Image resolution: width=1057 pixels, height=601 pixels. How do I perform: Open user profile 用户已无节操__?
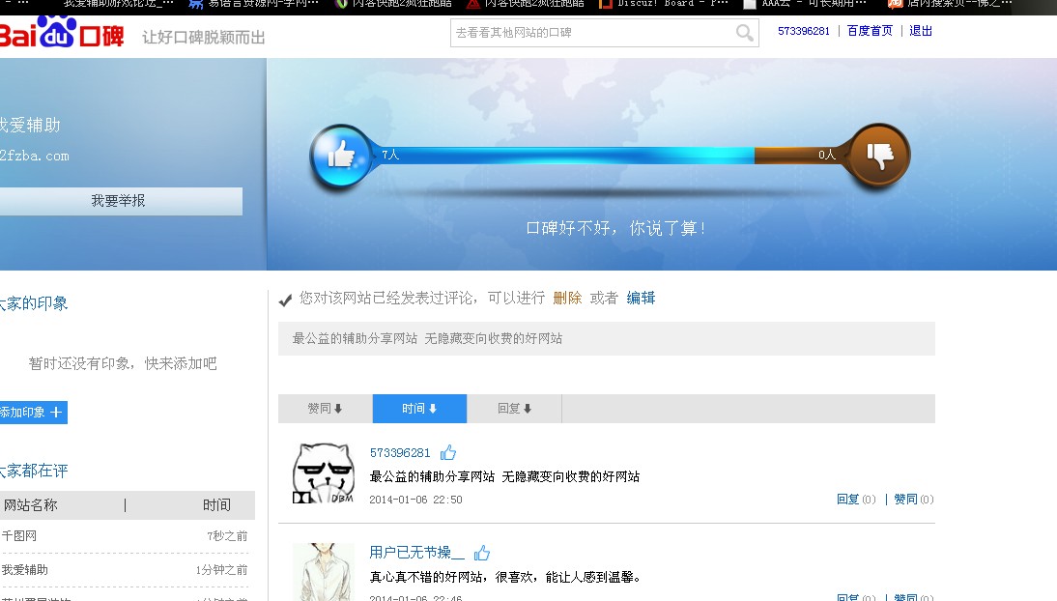[416, 553]
